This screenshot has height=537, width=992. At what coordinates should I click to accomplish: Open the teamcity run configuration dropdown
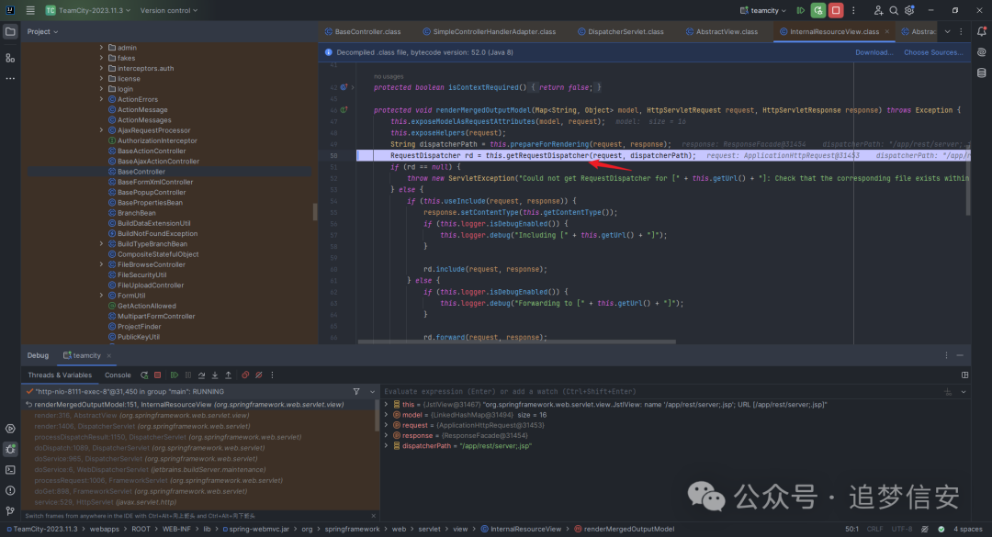[x=763, y=10]
